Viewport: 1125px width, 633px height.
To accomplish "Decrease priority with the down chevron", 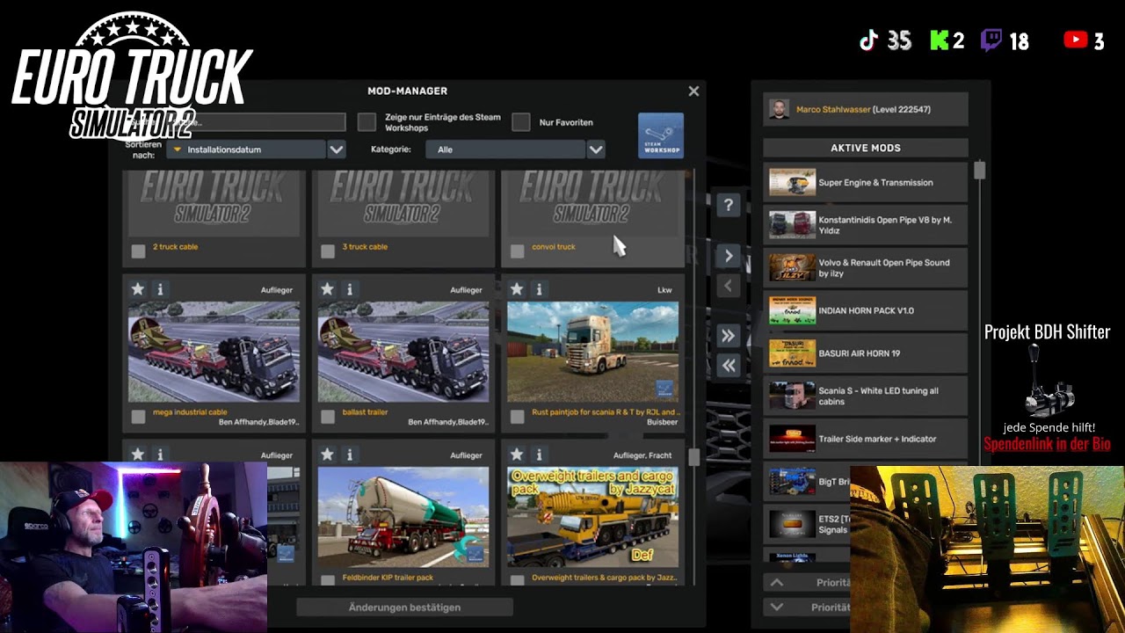I will (777, 607).
